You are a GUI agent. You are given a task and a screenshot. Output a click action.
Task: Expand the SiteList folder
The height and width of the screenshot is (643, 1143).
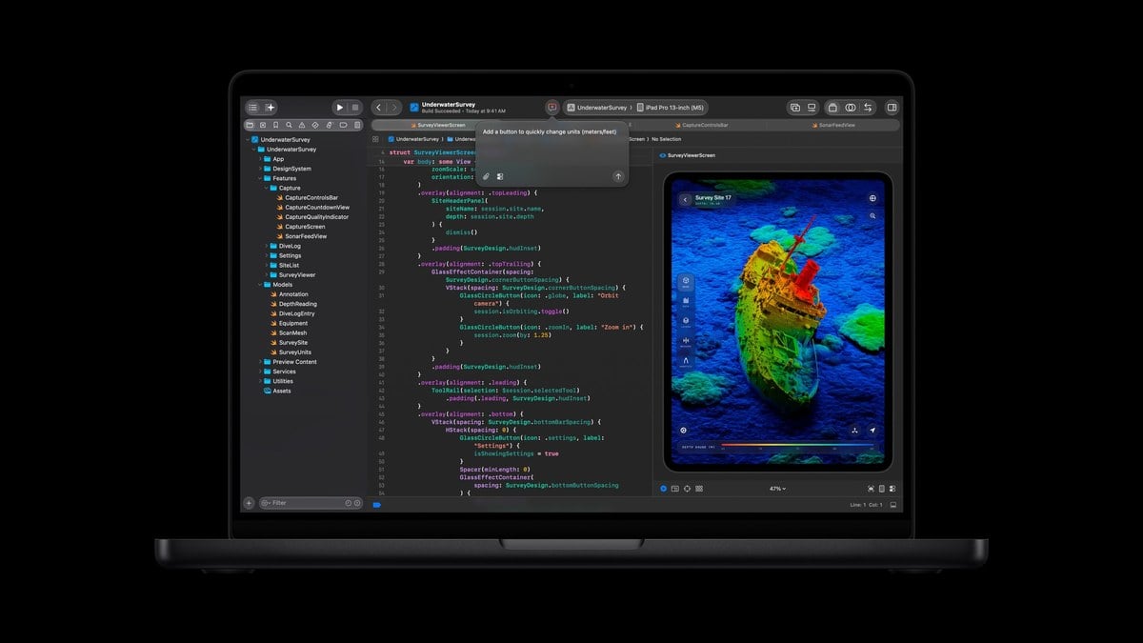267,265
